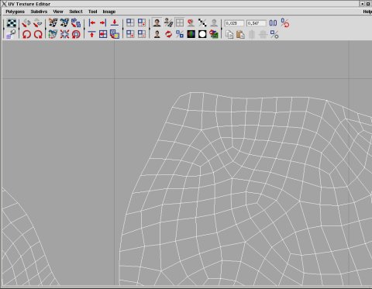This screenshot has height=289, width=372.
Task: Click the grayed Paste V values icon
Action: pos(263,34)
